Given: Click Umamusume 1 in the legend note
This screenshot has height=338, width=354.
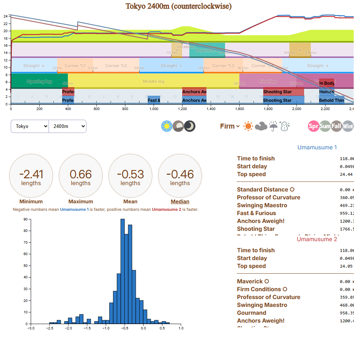Looking at the screenshot, I should pyautogui.click(x=74, y=209).
